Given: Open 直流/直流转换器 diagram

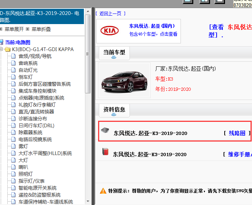Looking at the screenshot, I should pos(36,112).
